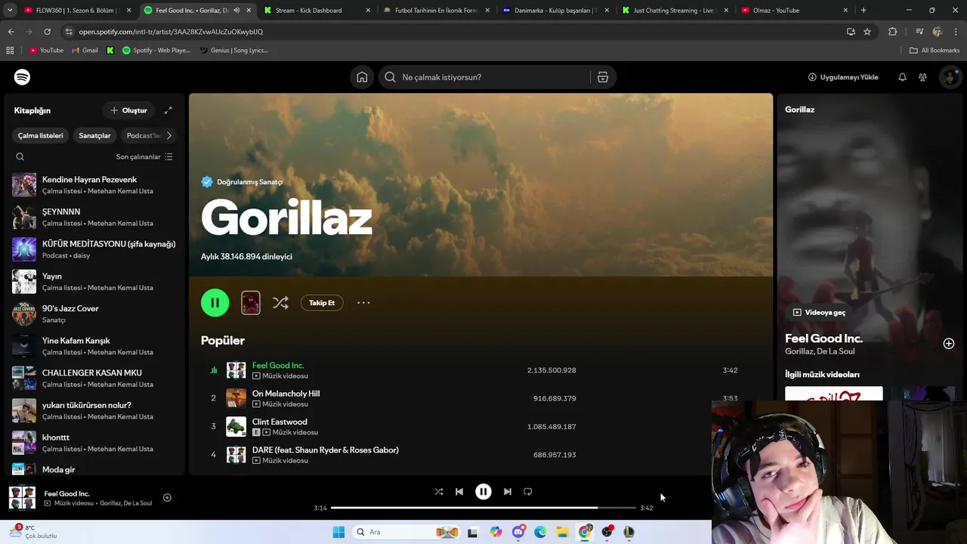Open Gmail bookmark

click(x=85, y=51)
